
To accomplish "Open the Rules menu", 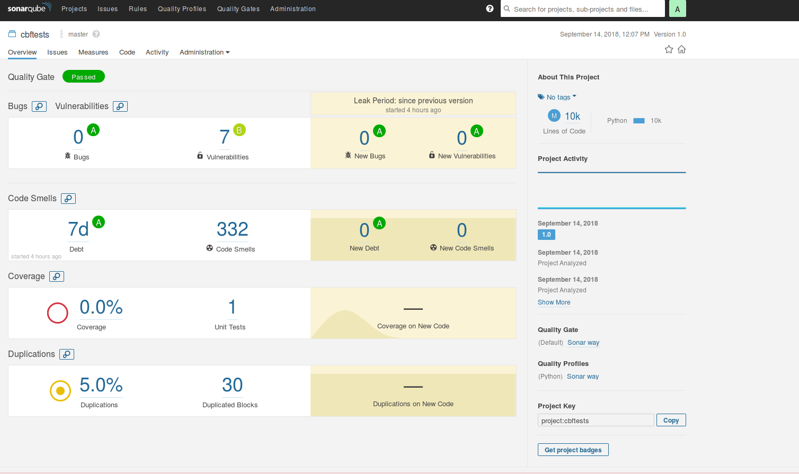I will [x=138, y=8].
